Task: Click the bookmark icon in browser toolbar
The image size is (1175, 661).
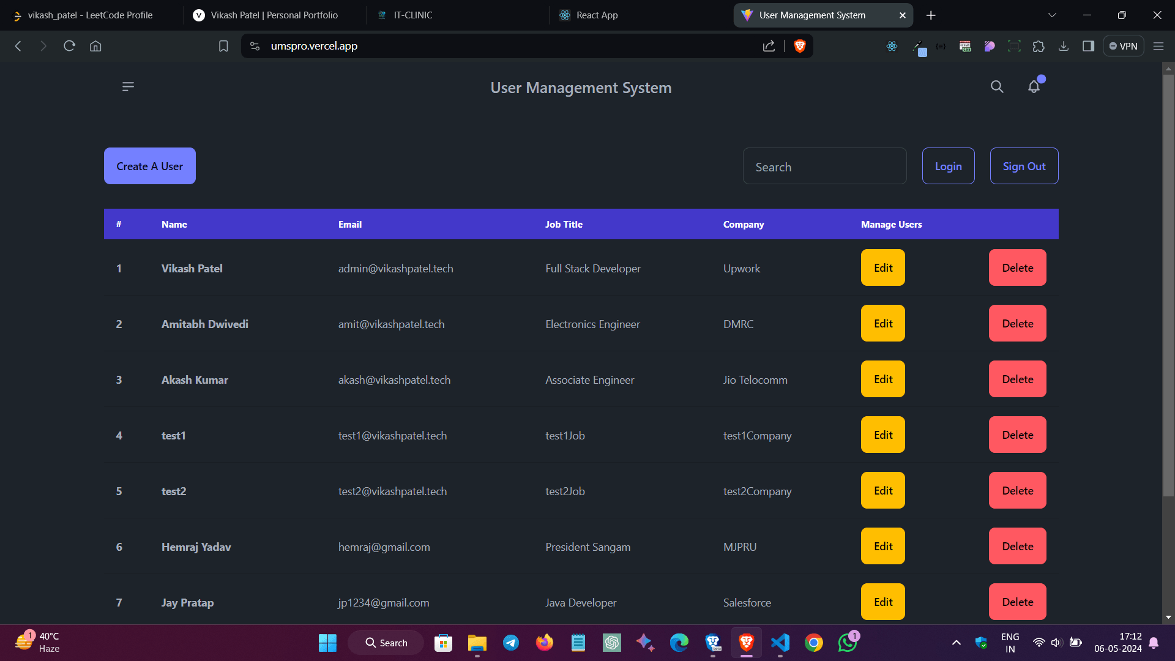Action: (x=223, y=46)
